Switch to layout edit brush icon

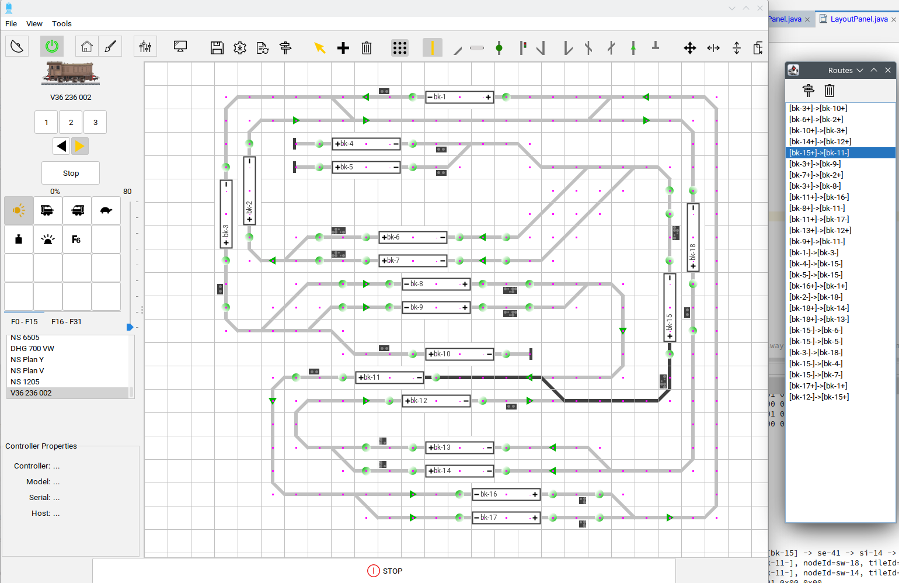[110, 46]
